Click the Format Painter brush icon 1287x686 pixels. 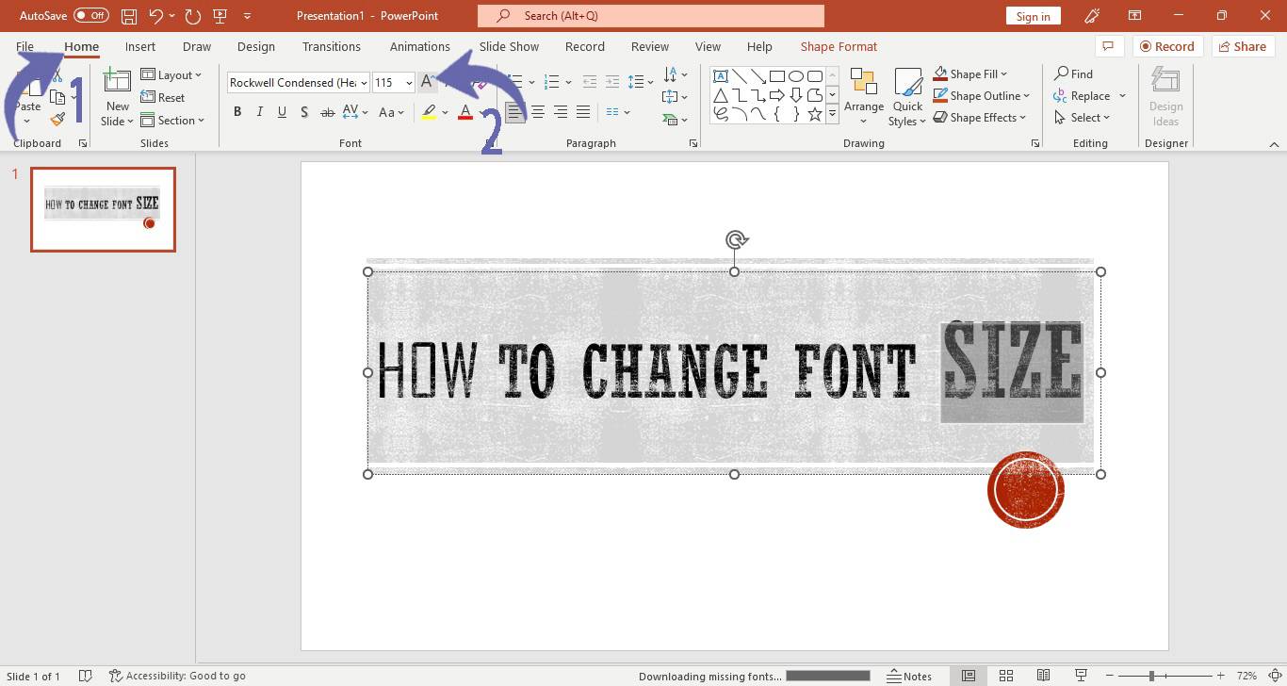pos(57,120)
